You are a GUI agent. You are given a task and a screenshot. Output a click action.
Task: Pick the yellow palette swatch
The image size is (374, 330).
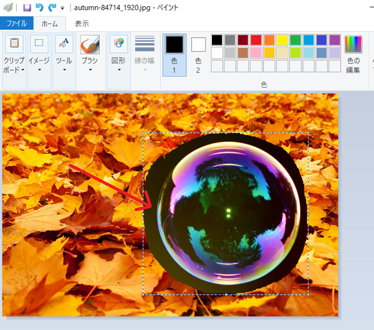pyautogui.click(x=282, y=40)
